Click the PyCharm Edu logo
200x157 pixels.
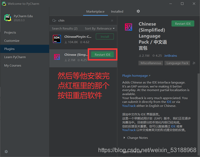coord(8,18)
